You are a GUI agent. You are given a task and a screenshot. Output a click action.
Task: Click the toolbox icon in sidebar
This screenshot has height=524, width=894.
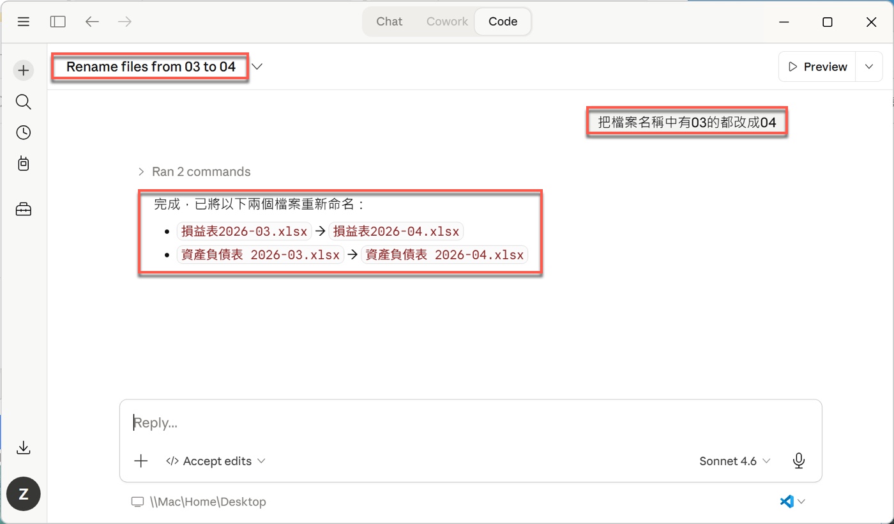[24, 210]
